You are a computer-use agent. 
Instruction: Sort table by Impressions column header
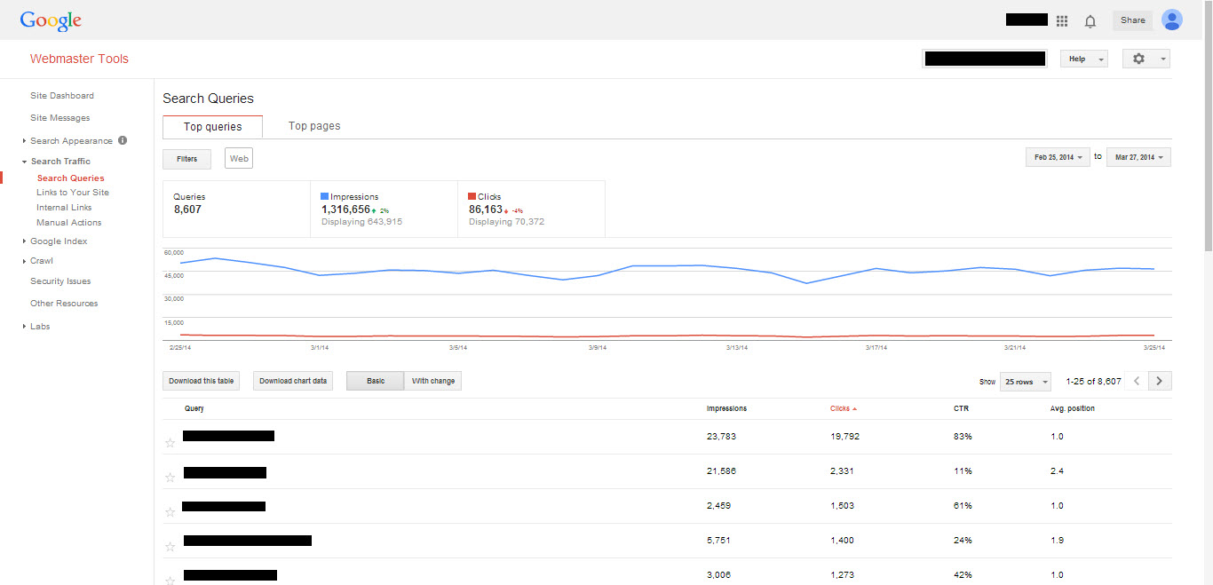pos(726,408)
